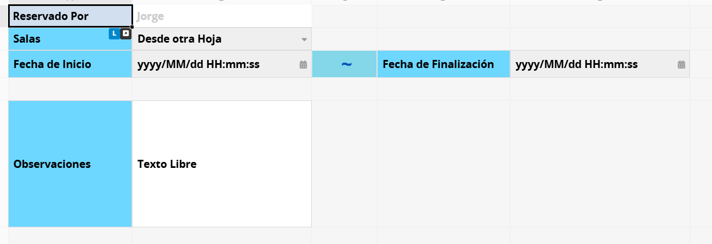Screen dimensions: 712x244
Task: Click empty cell below Observaciones label
Action: tap(70, 235)
